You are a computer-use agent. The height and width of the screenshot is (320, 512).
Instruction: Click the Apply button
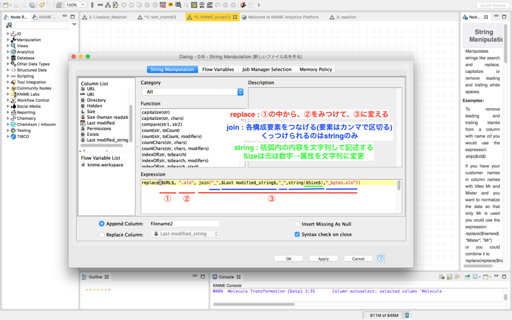[323, 258]
